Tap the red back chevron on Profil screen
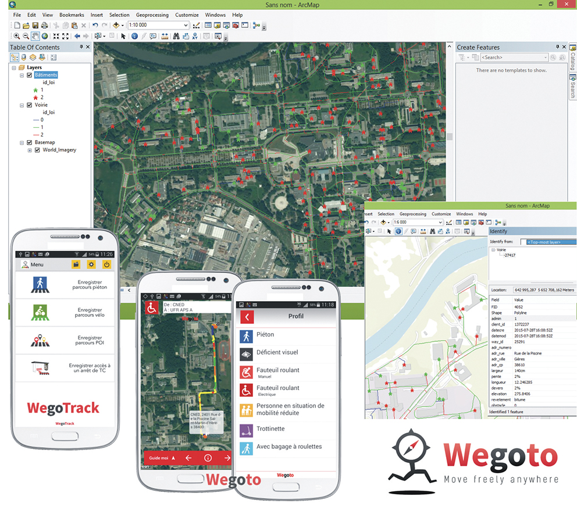 [x=247, y=317]
